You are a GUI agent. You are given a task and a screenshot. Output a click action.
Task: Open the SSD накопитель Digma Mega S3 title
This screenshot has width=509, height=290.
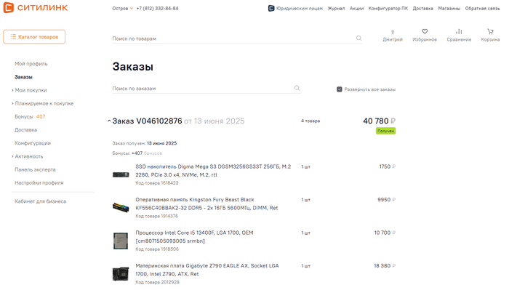point(213,171)
